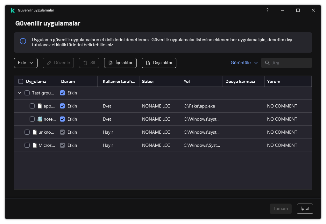This screenshot has height=224, width=326.
Task: Import list with İçe aktar button
Action: tap(120, 63)
